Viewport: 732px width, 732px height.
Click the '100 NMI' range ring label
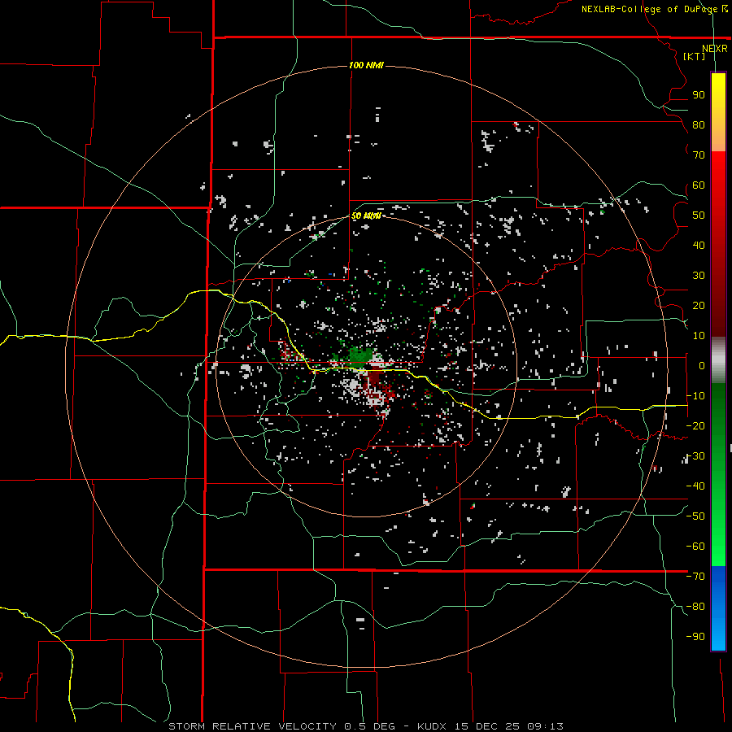[x=366, y=65]
